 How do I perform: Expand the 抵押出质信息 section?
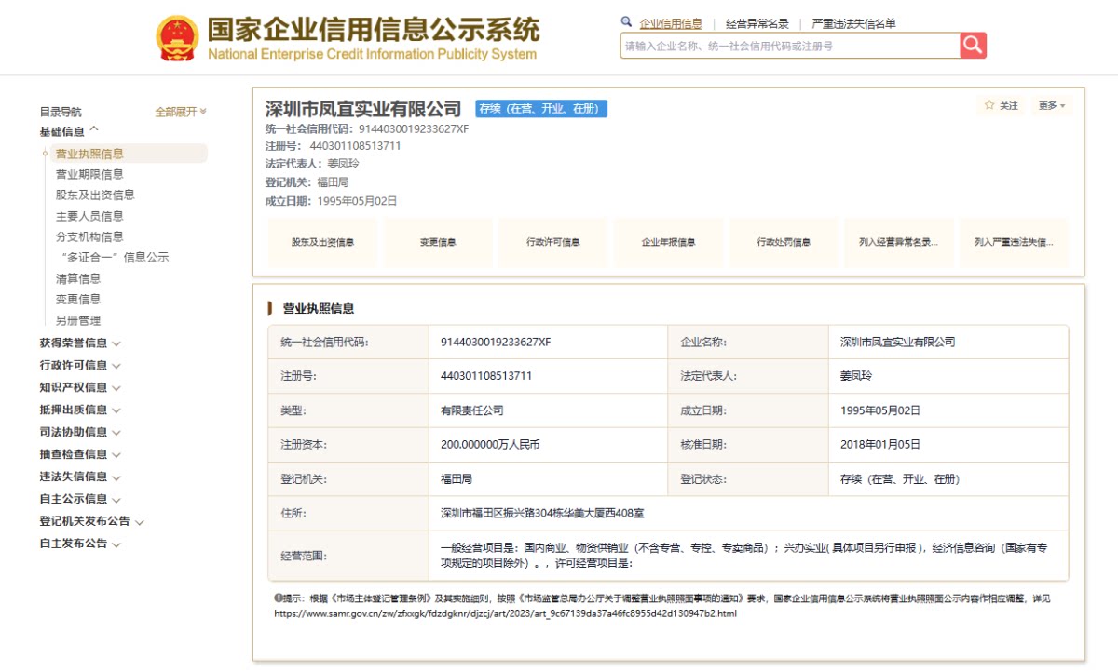pyautogui.click(x=80, y=410)
